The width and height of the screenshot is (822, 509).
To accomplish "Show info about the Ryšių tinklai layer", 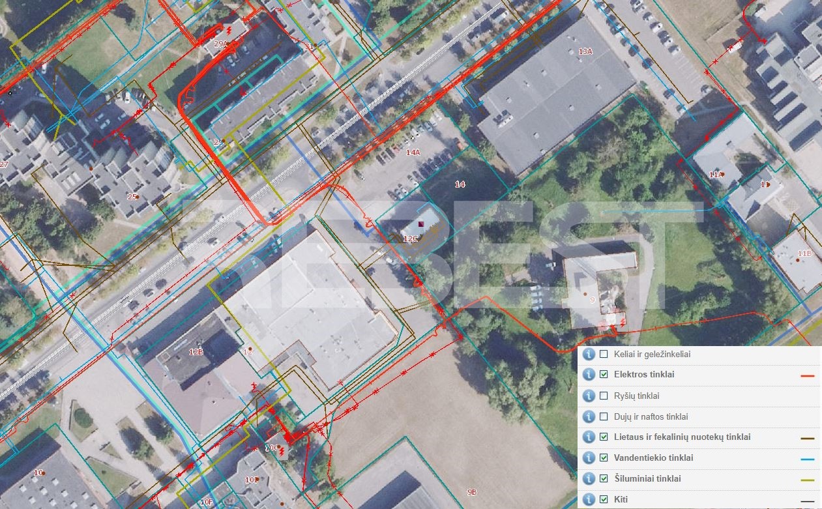I will click(589, 396).
